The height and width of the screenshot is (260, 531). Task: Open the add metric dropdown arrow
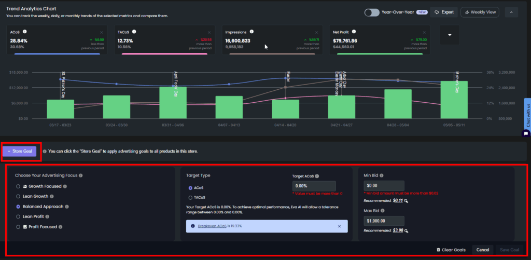pyautogui.click(x=450, y=35)
